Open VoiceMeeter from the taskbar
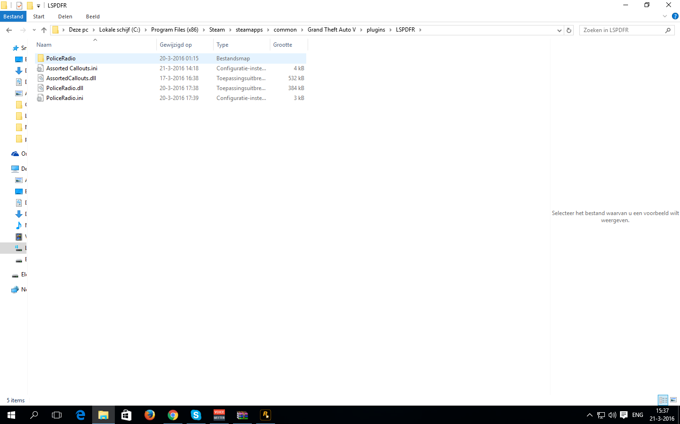Screen dimensions: 680x424 click(x=219, y=415)
